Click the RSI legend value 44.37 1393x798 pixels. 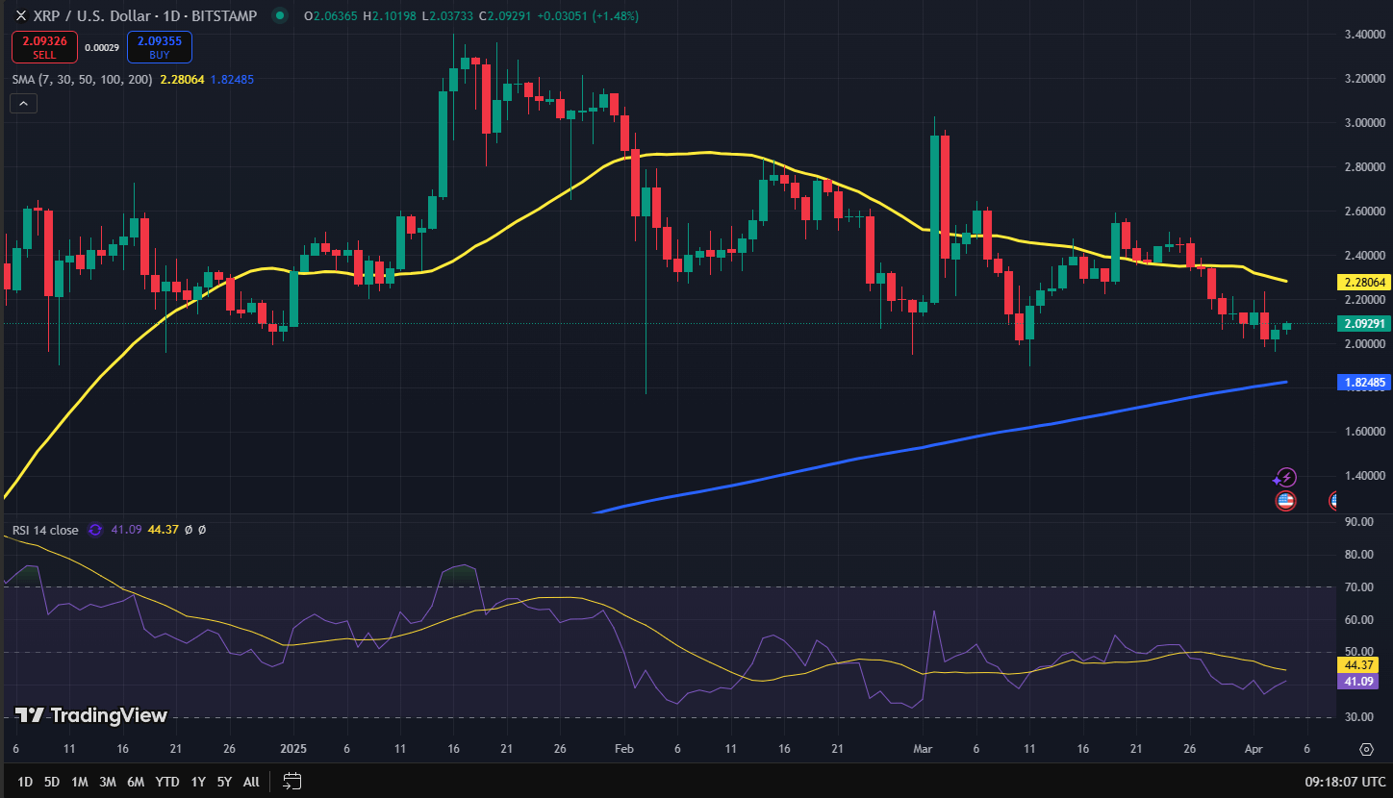163,530
